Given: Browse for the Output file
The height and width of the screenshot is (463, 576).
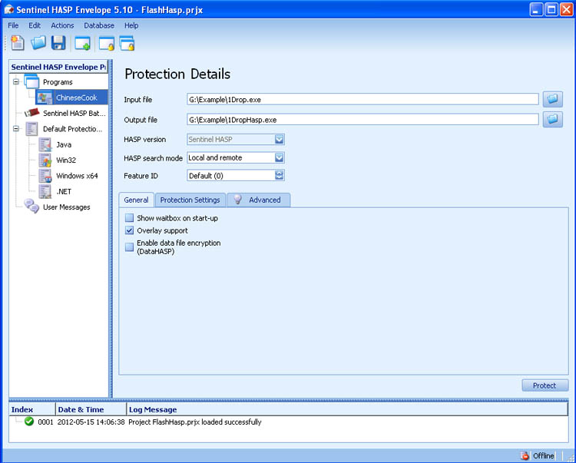Looking at the screenshot, I should (x=552, y=119).
